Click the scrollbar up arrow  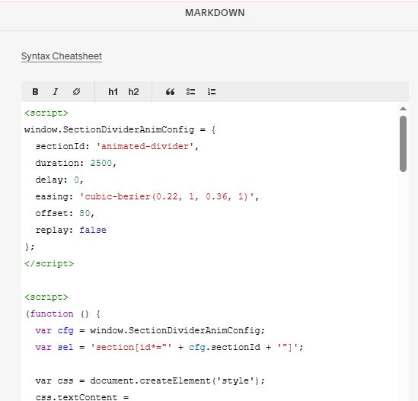403,109
